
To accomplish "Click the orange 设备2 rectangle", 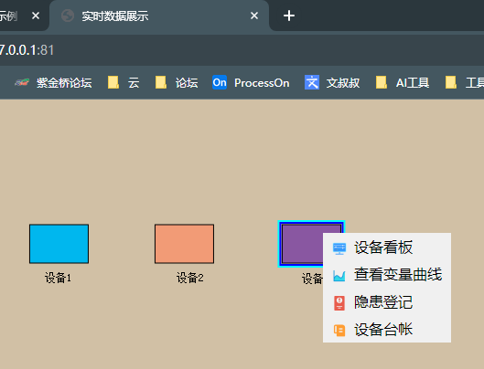I will pos(184,244).
